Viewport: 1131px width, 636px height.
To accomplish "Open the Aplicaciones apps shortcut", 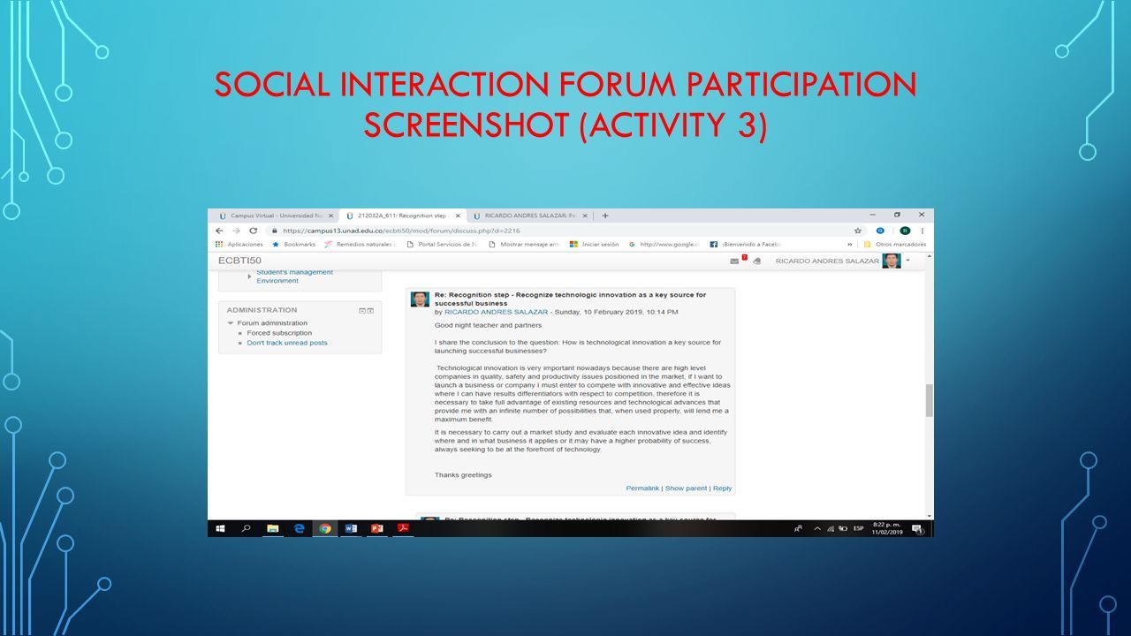I will point(239,244).
